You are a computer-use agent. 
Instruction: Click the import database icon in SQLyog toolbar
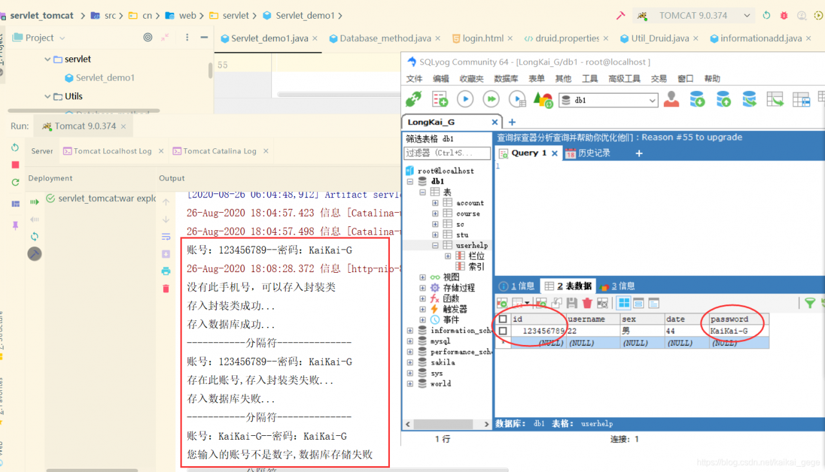697,99
